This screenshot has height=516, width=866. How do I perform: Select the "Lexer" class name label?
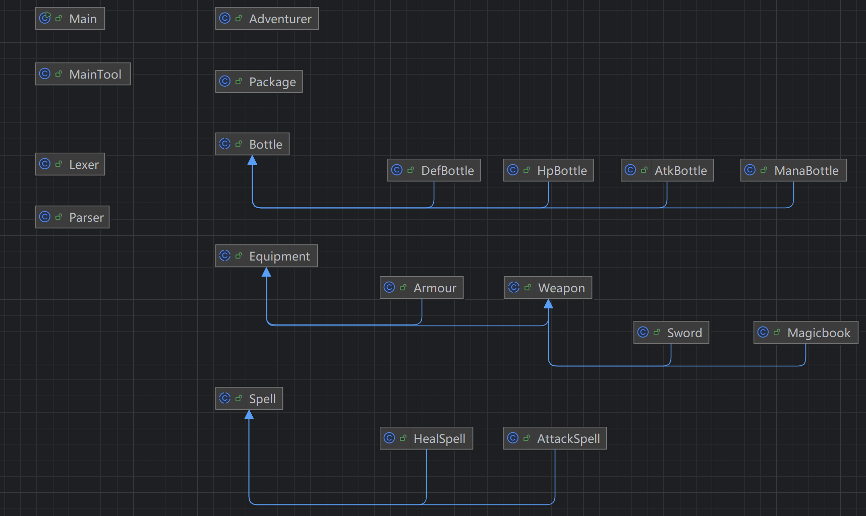[x=84, y=164]
